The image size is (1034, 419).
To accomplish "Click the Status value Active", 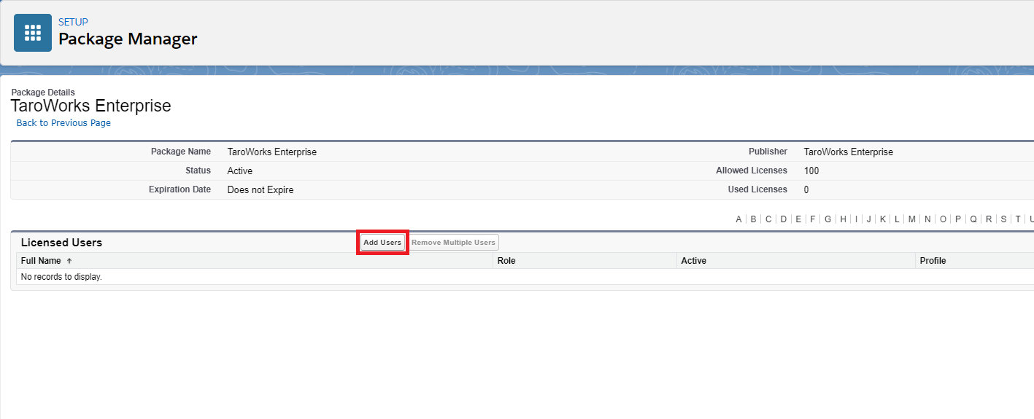I will (x=240, y=171).
